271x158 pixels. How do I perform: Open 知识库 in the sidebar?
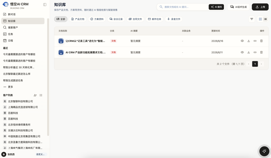click(x=23, y=21)
